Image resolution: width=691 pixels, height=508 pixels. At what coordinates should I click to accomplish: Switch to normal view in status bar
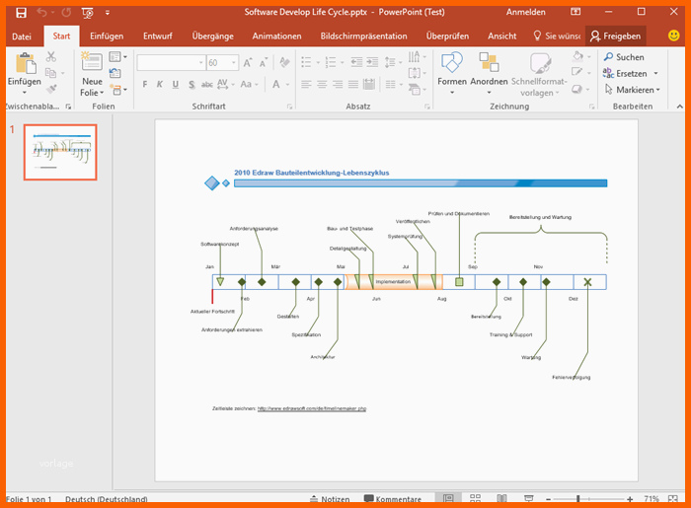pyautogui.click(x=448, y=498)
